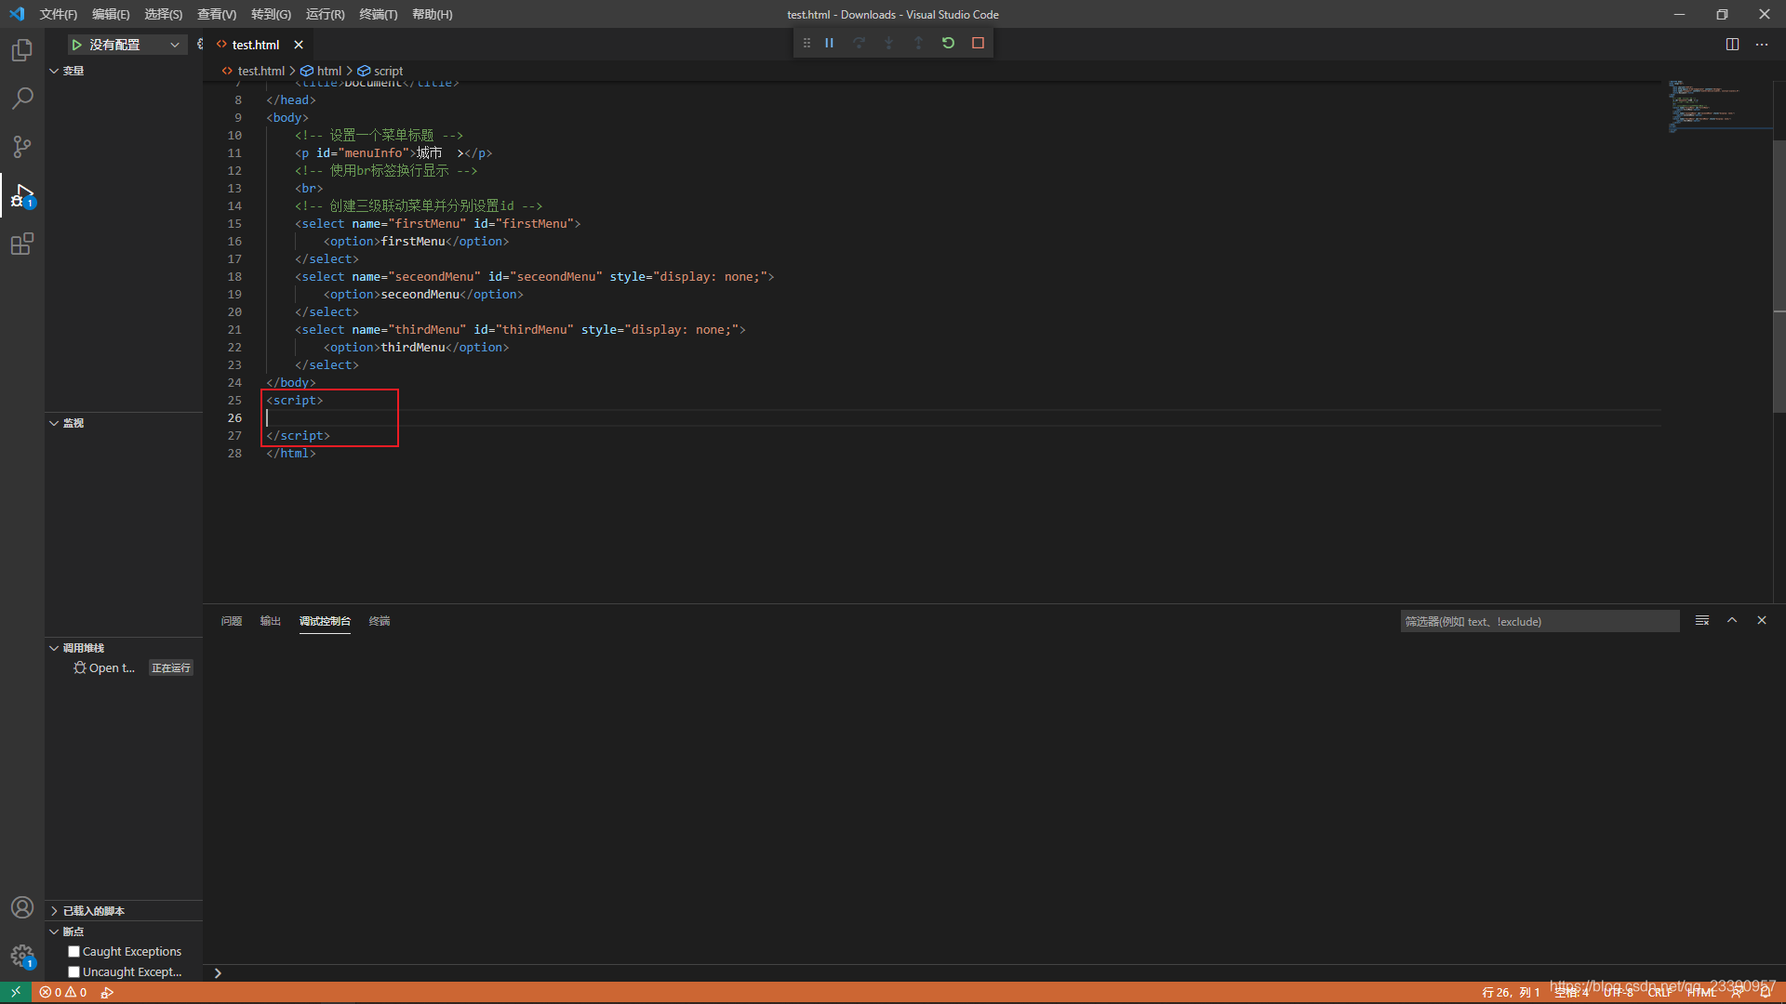1786x1004 pixels.
Task: Click script in the breadcrumb
Action: (388, 71)
